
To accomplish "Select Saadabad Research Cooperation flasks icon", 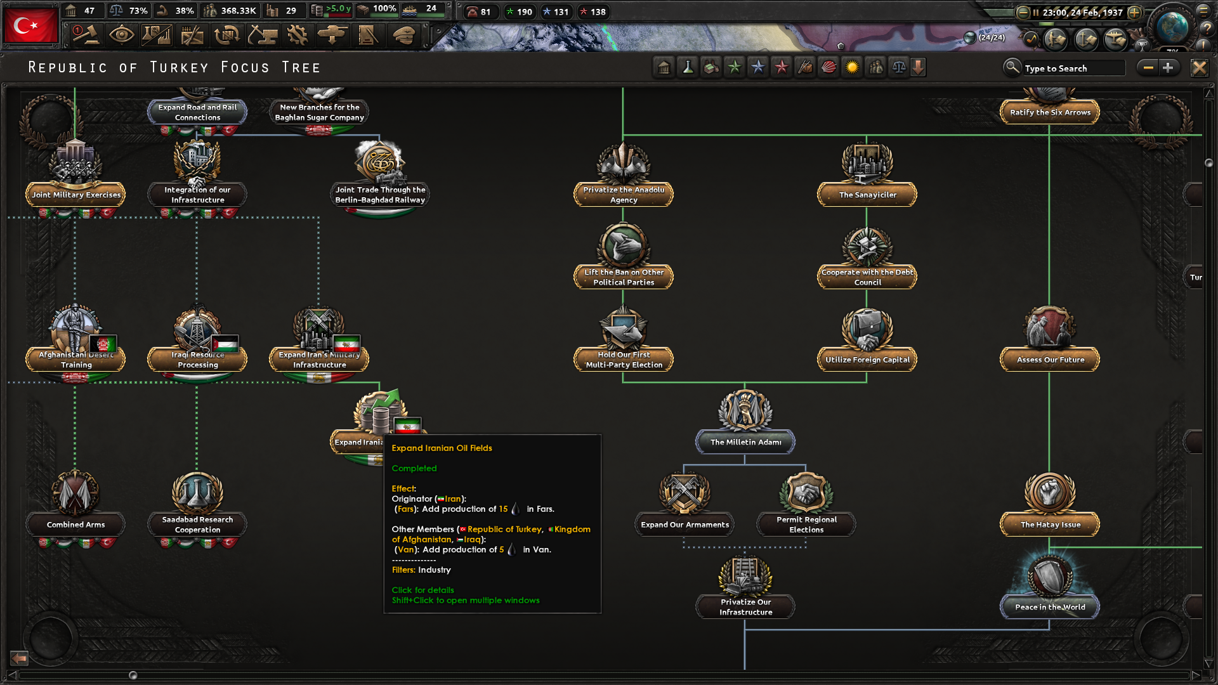I will [x=197, y=493].
